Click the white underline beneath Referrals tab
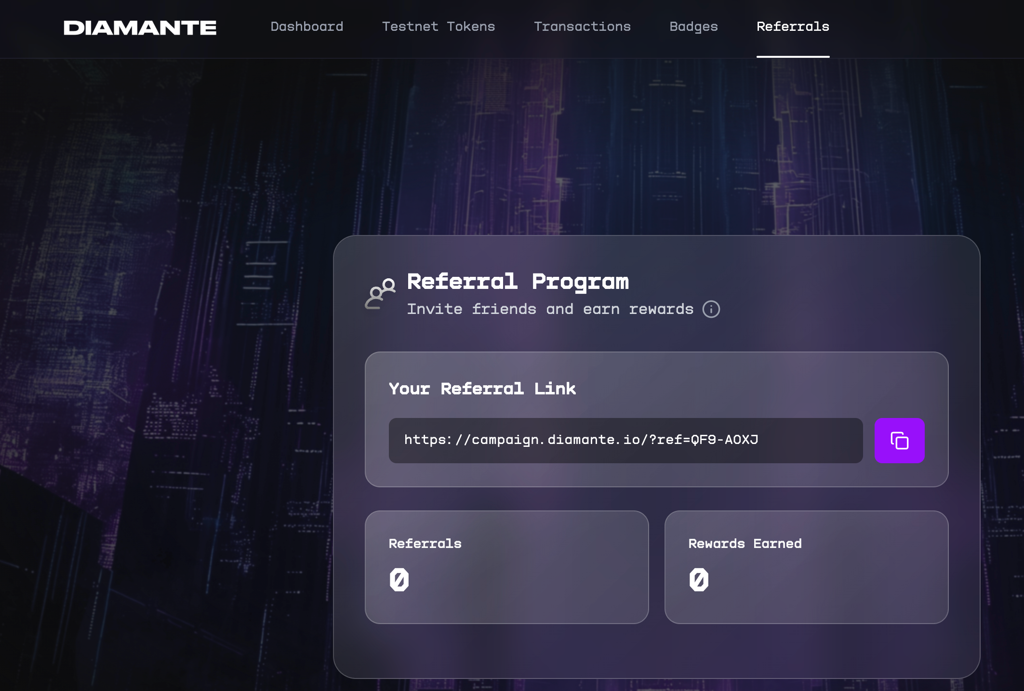The width and height of the screenshot is (1024, 691). (792, 56)
